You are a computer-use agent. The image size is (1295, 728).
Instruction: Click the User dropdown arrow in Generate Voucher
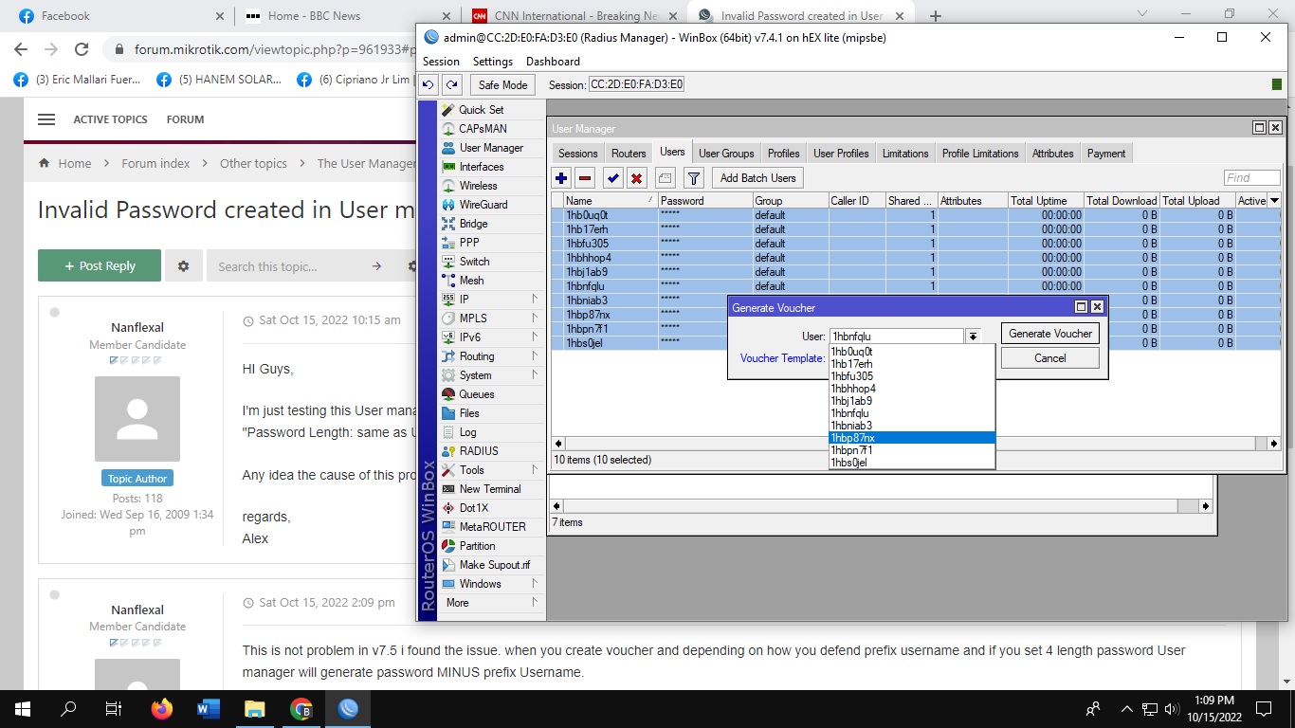(x=973, y=336)
